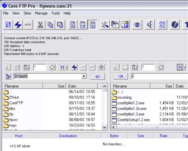Image resolution: width=188 pixels, height=151 pixels.
Task: Click the Host column in transfer queue
Action: pos(19,136)
